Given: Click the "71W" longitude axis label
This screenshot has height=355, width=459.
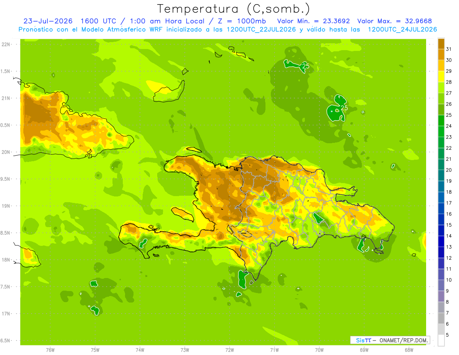Looking at the screenshot, I should tap(274, 350).
